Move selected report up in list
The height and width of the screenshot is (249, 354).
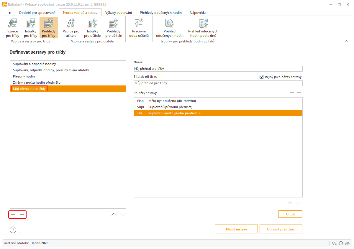(114, 214)
